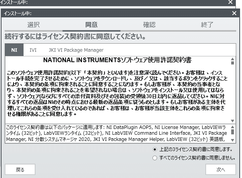
Task: Accept the 3 license agreements radio button
Action: pyautogui.click(x=155, y=149)
